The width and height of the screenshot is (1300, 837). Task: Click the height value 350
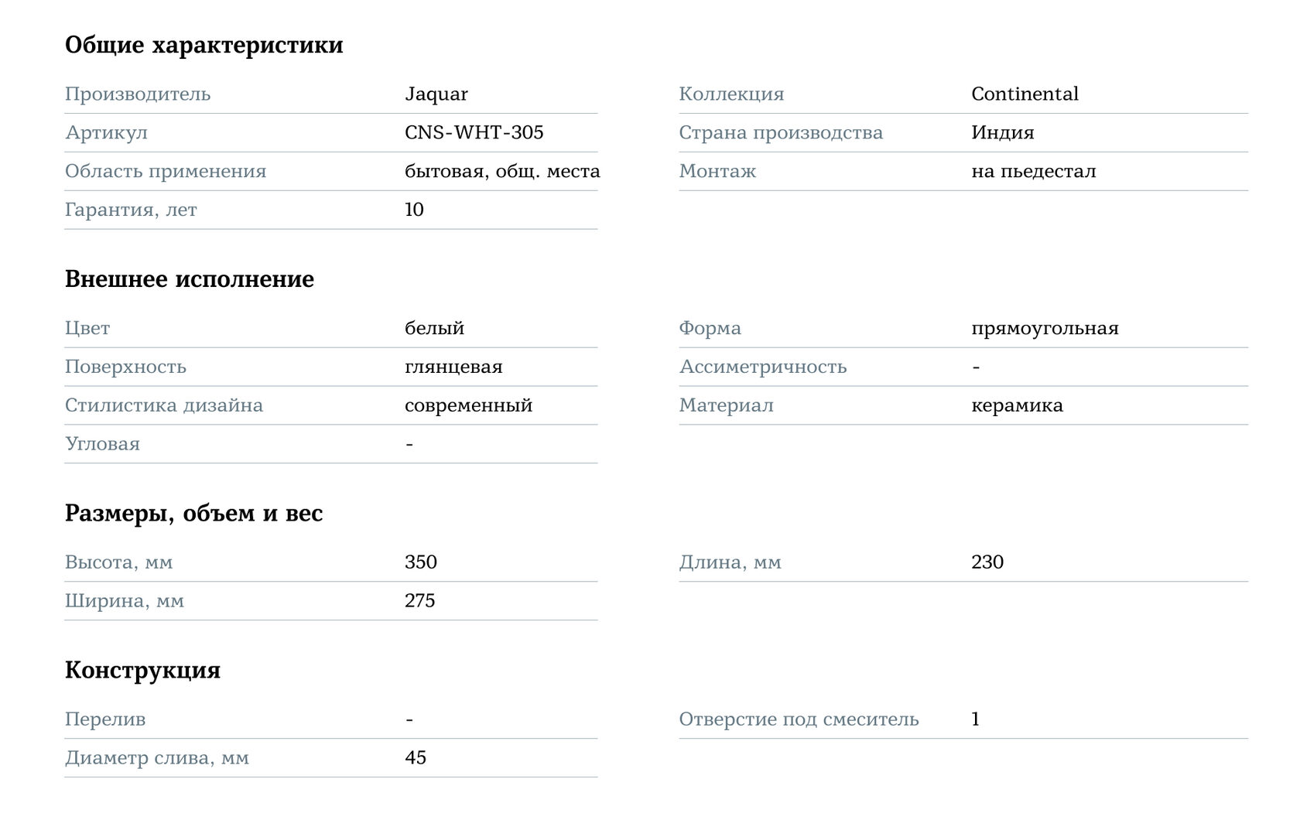coord(421,562)
